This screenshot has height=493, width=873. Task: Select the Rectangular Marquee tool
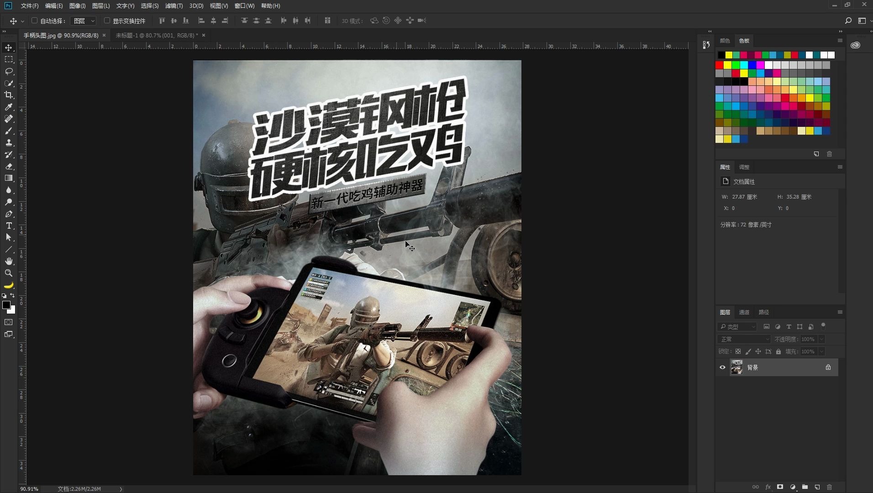click(9, 59)
